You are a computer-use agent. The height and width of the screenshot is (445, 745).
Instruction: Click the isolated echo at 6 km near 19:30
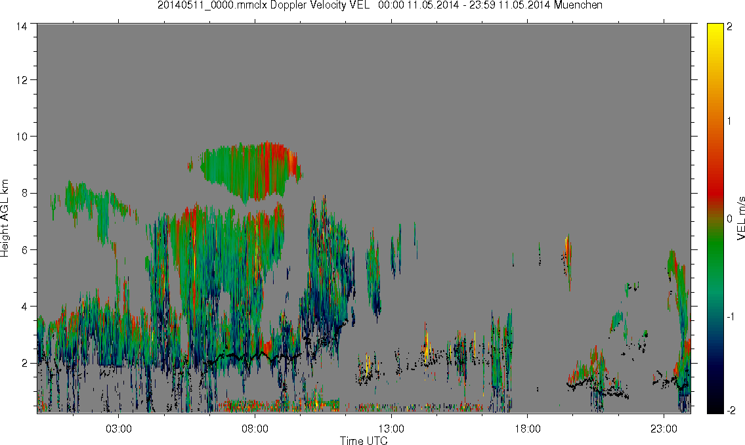[567, 261]
